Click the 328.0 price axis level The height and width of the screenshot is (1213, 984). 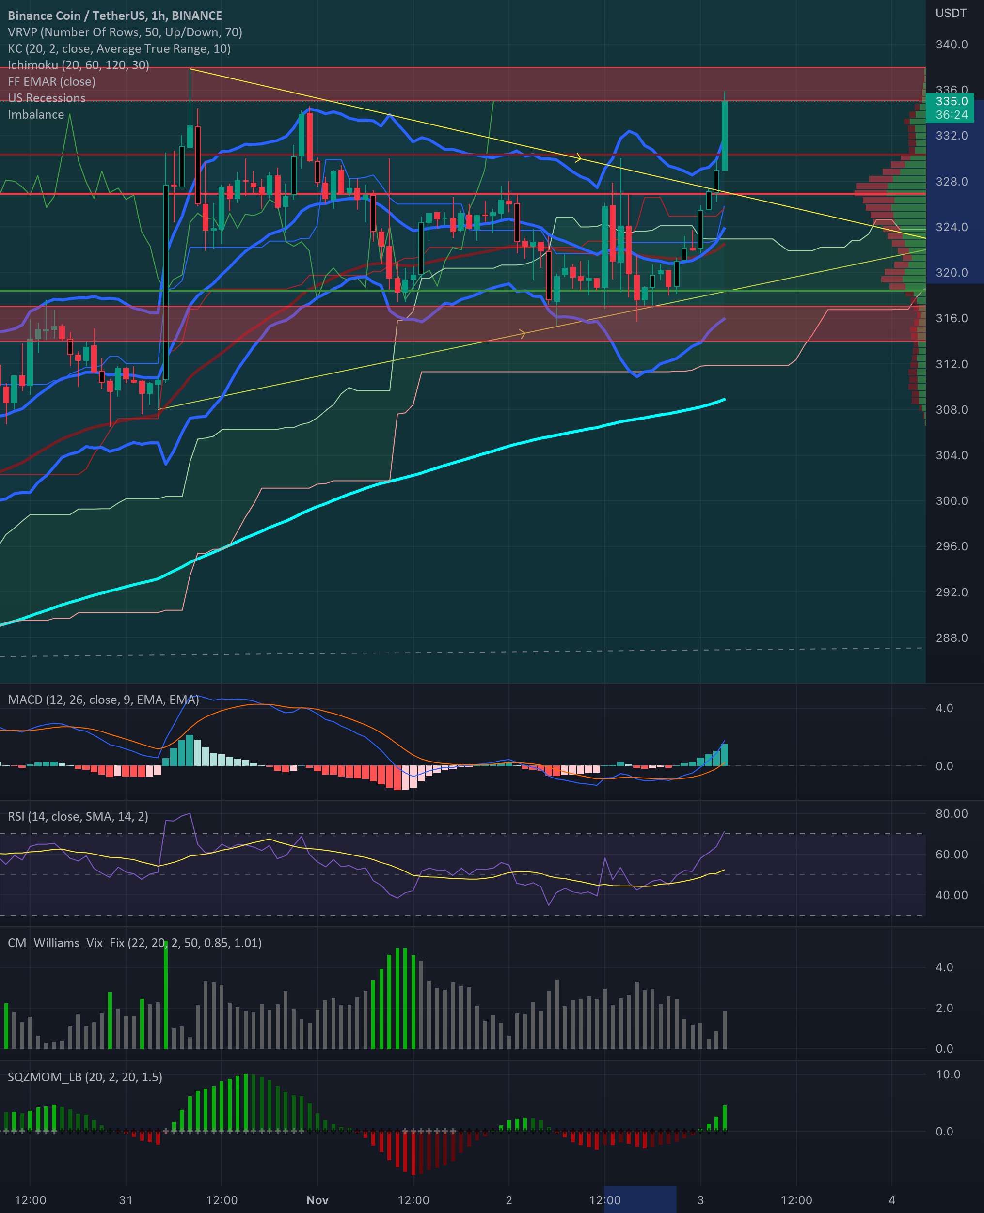952,182
